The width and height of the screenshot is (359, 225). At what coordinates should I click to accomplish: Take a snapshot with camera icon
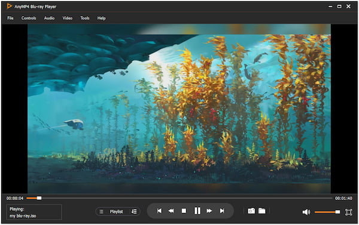tap(251, 211)
